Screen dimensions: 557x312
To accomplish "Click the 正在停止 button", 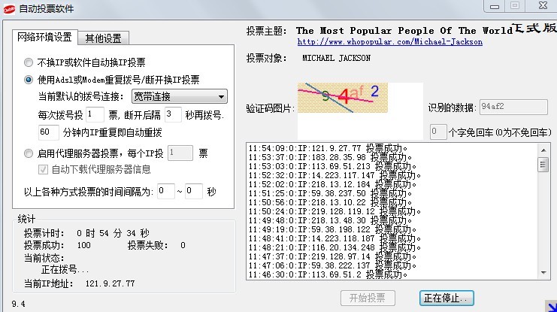I will point(447,298).
